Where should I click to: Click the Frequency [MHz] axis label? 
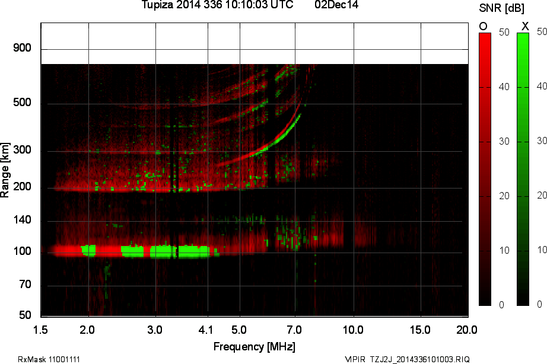point(254,346)
